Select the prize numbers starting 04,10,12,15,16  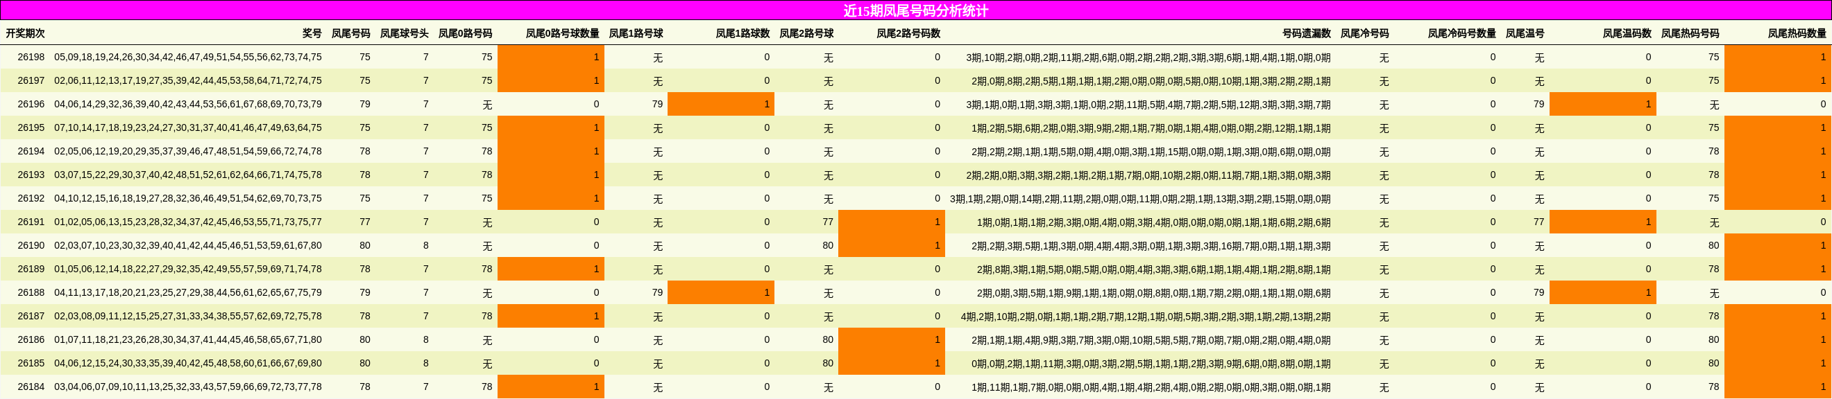188,198
